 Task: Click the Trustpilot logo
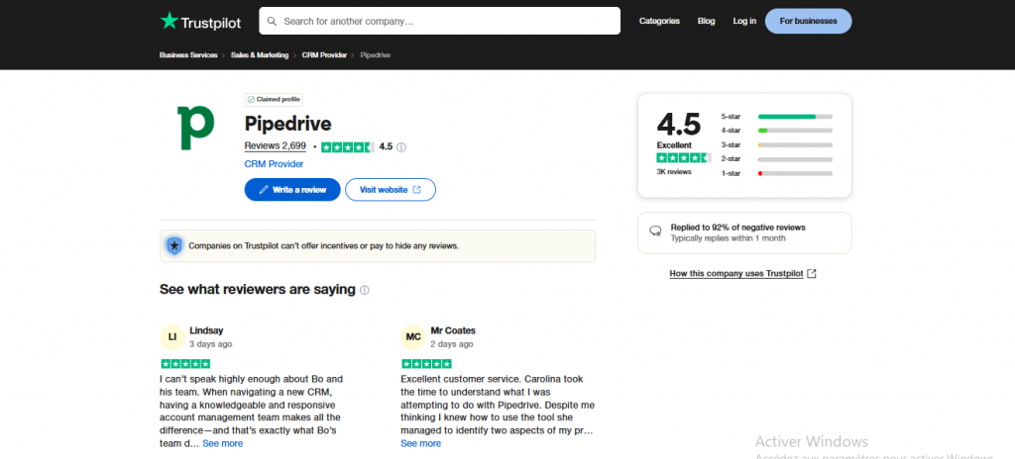200,22
